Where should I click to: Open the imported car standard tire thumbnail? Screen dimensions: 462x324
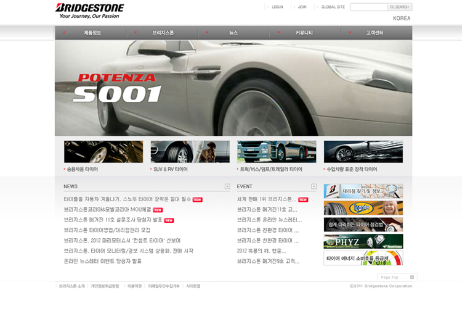pyautogui.click(x=363, y=152)
